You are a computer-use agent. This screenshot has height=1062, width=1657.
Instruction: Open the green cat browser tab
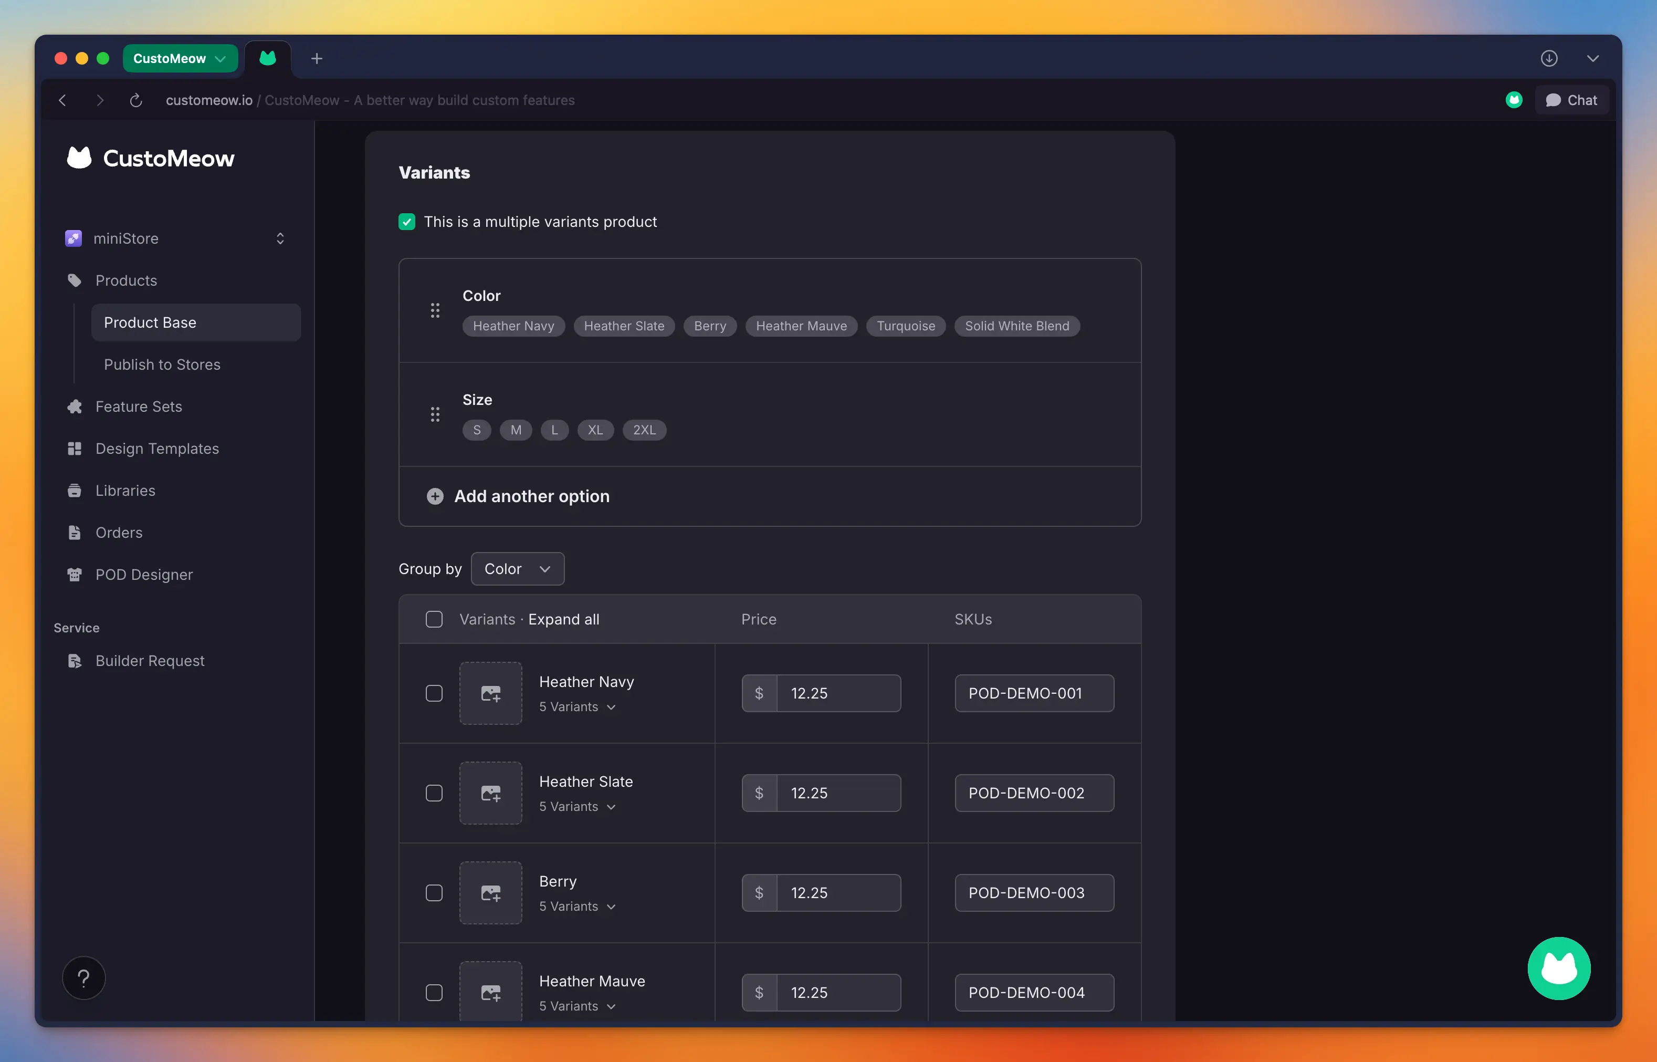pos(268,59)
